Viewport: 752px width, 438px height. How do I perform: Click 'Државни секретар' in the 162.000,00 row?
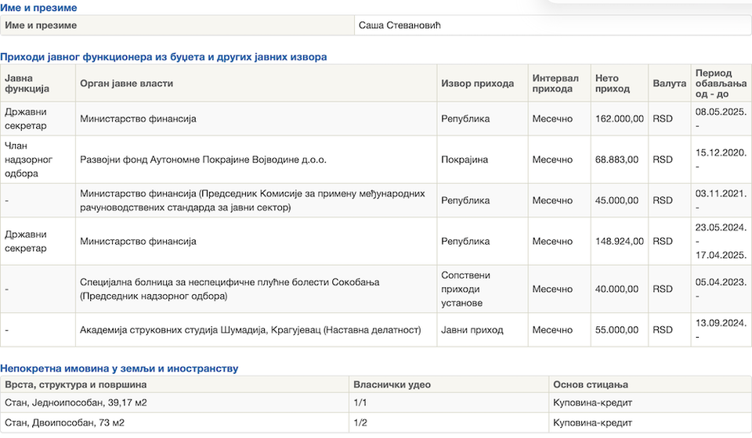[26, 119]
